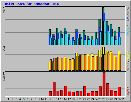The height and width of the screenshot is (102, 131).
Task: Click day label 1 on the x-axis
Action: click(8, 99)
